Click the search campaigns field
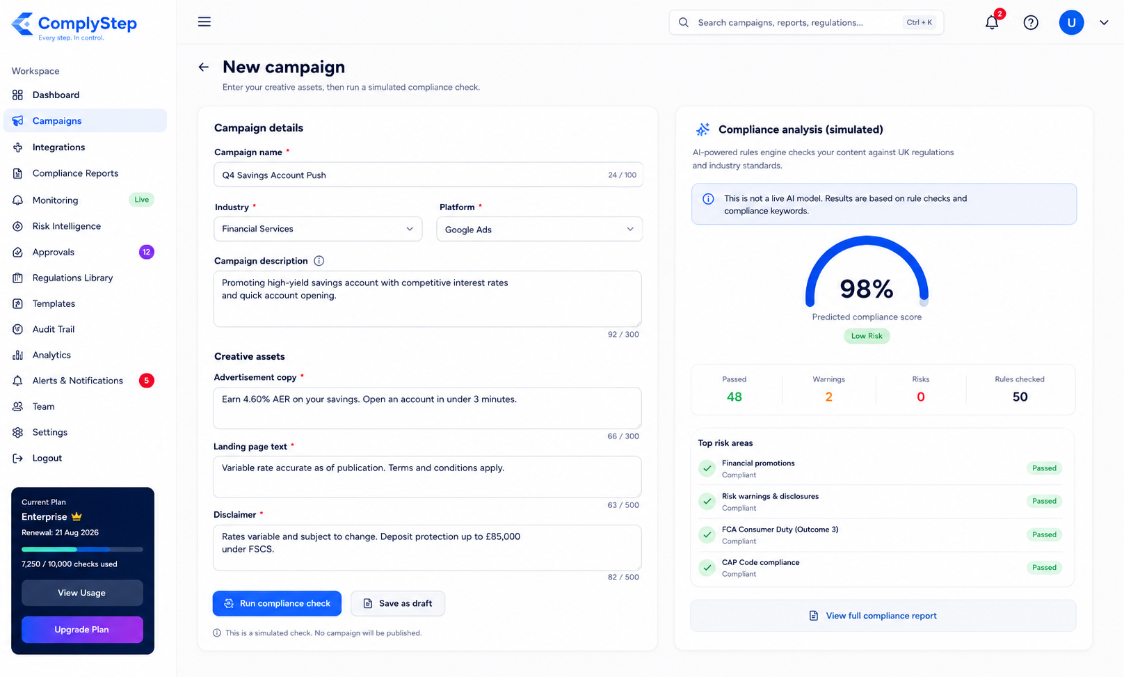The width and height of the screenshot is (1124, 677). pyautogui.click(x=806, y=22)
